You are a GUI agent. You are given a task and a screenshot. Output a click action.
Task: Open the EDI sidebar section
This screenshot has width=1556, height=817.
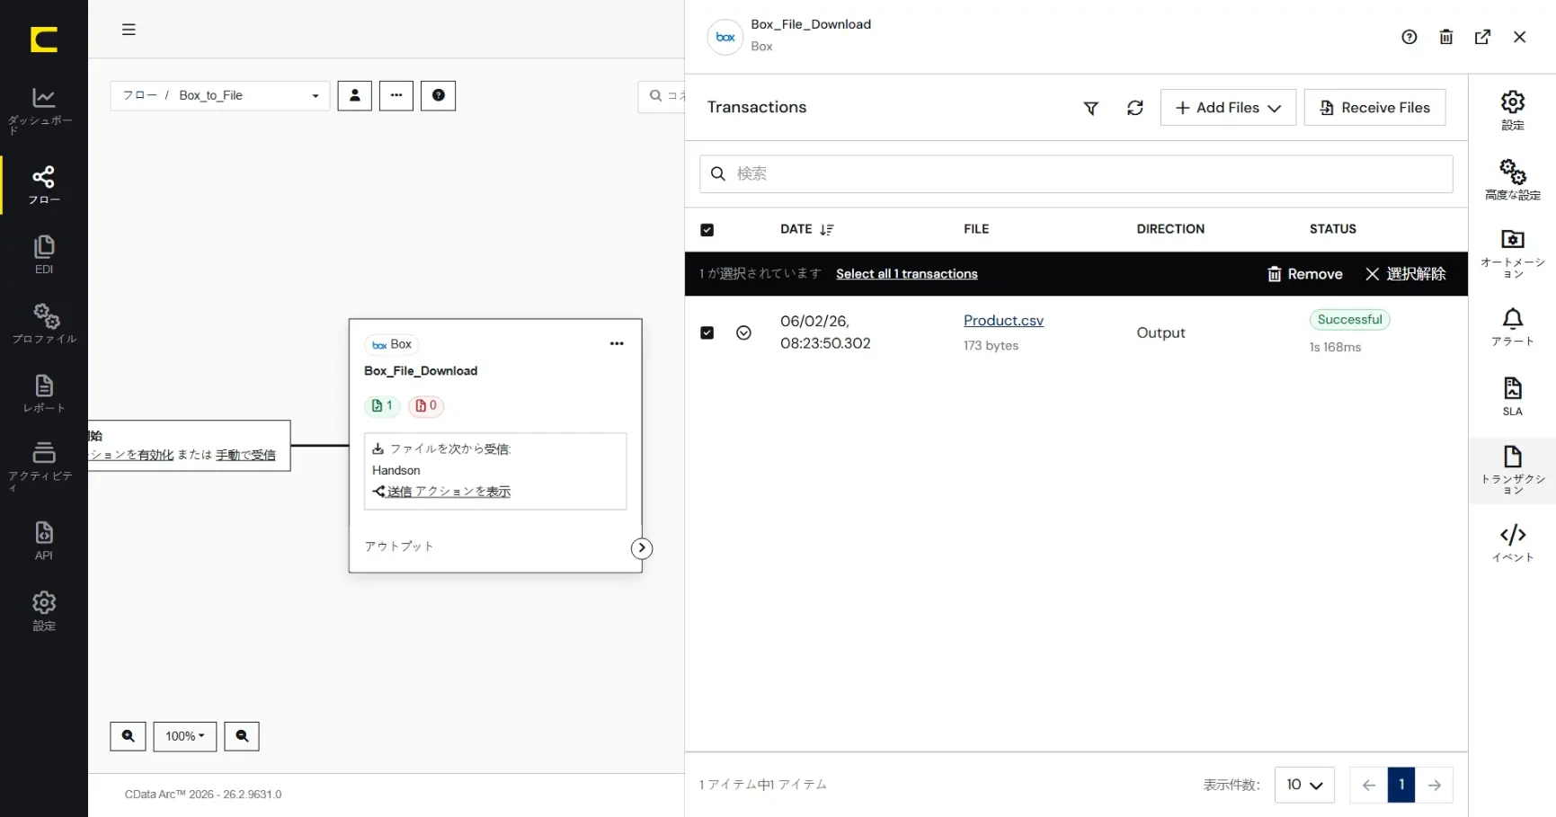tap(43, 255)
